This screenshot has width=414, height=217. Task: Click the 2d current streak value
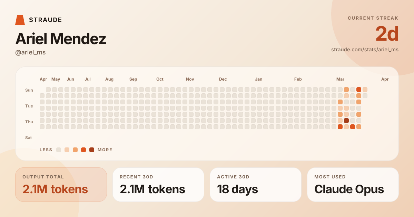click(x=387, y=34)
